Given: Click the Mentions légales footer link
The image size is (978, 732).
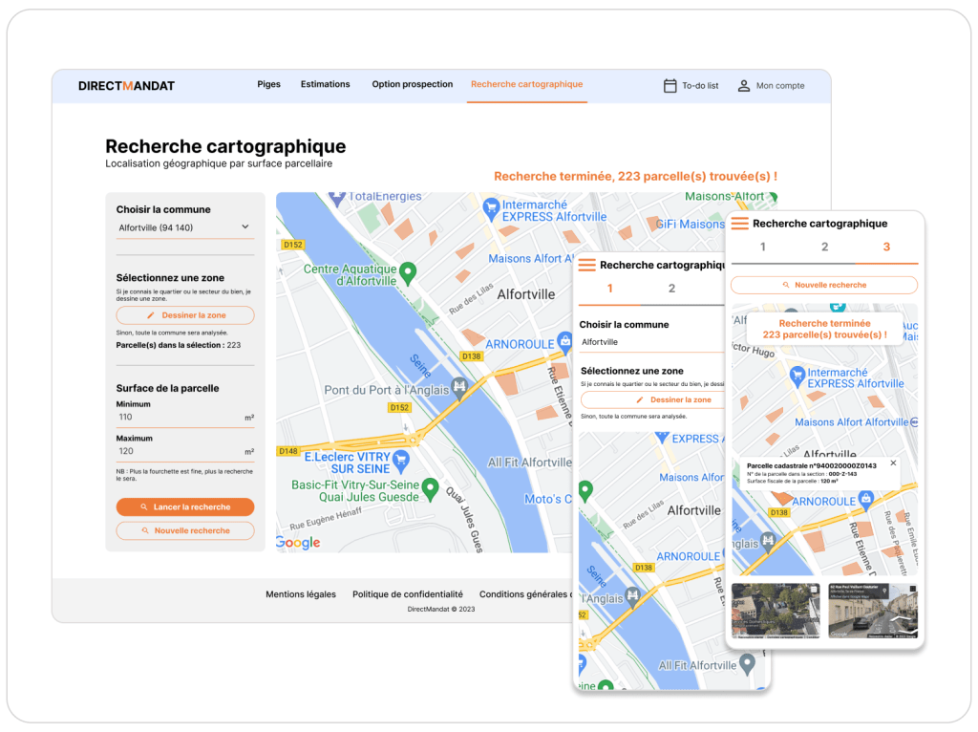Looking at the screenshot, I should (300, 594).
